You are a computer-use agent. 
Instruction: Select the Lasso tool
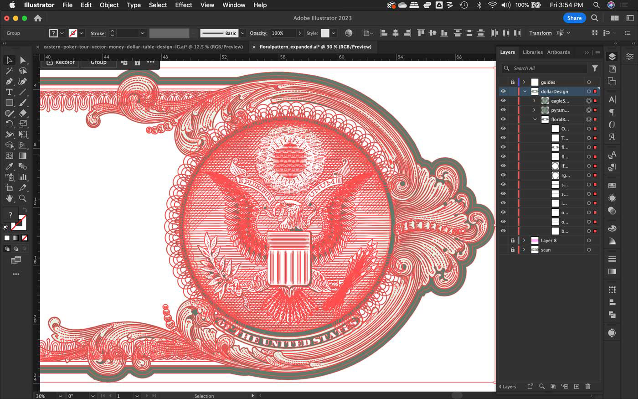click(x=23, y=71)
